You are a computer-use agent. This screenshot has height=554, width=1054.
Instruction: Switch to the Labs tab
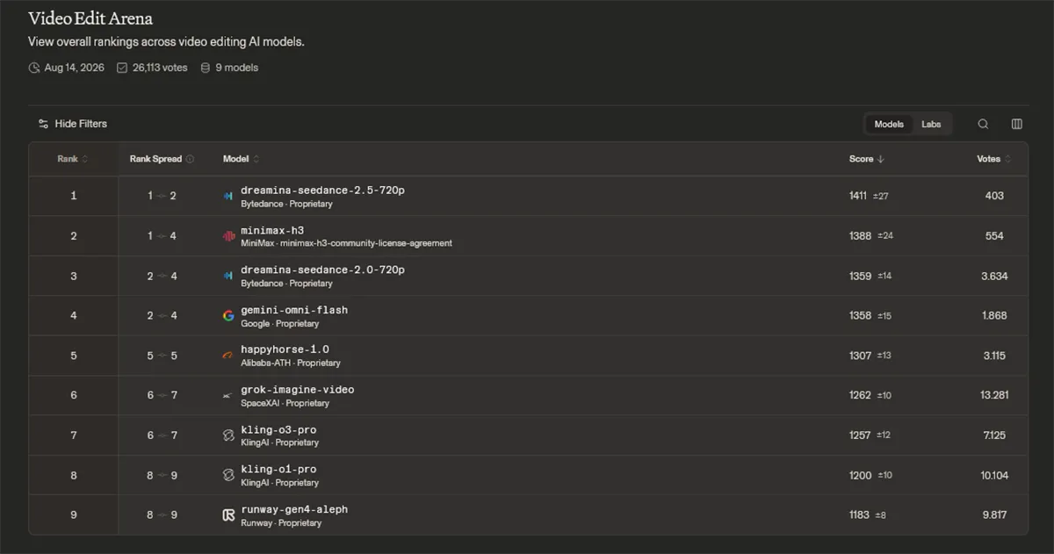tap(931, 124)
